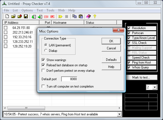Click the yellow start test icon
The width and height of the screenshot is (163, 120).
[x=60, y=17]
